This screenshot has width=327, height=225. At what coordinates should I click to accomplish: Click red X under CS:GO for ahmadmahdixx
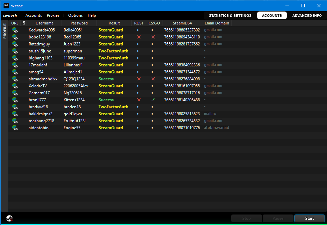153,79
